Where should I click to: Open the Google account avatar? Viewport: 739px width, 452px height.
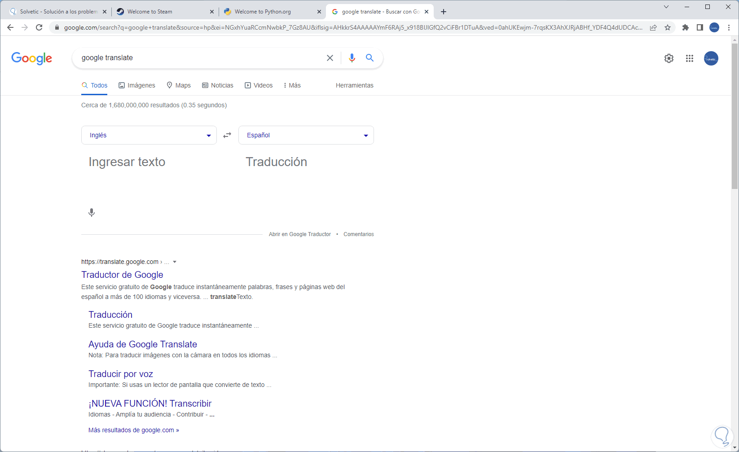tap(711, 58)
